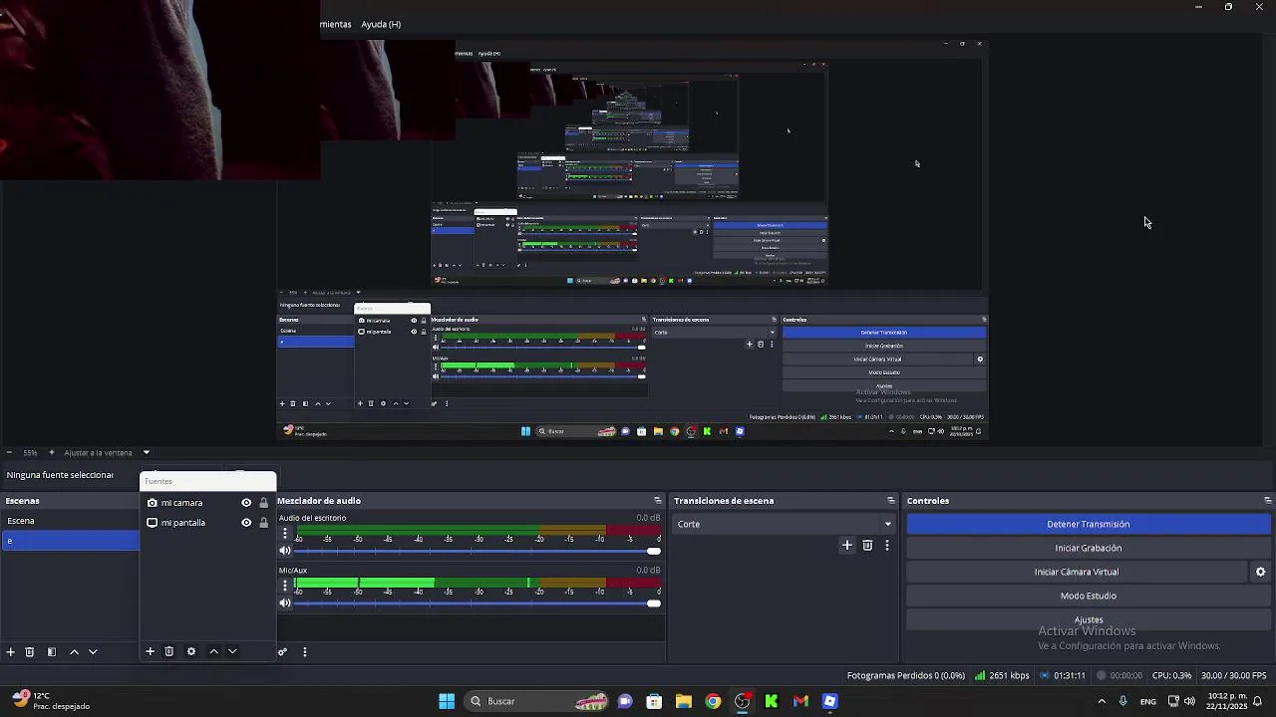Adjust the Audio del escritorio volume slider
Image resolution: width=1276 pixels, height=717 pixels.
478,551
